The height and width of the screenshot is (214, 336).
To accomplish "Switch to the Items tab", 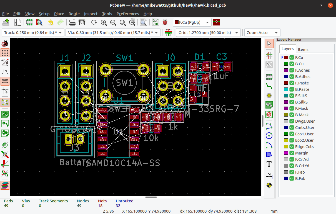I will 303,49.
